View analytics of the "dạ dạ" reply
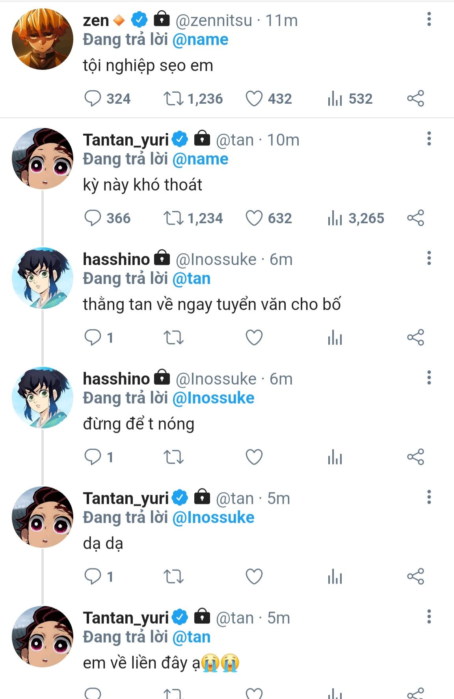Screen dimensions: 454x699 (x=335, y=577)
